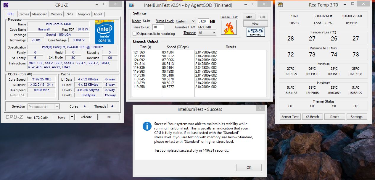
Task: Switch to the SPD tab
Action: 70,14
